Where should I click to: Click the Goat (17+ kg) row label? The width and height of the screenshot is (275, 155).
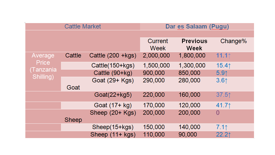pyautogui.click(x=113, y=105)
